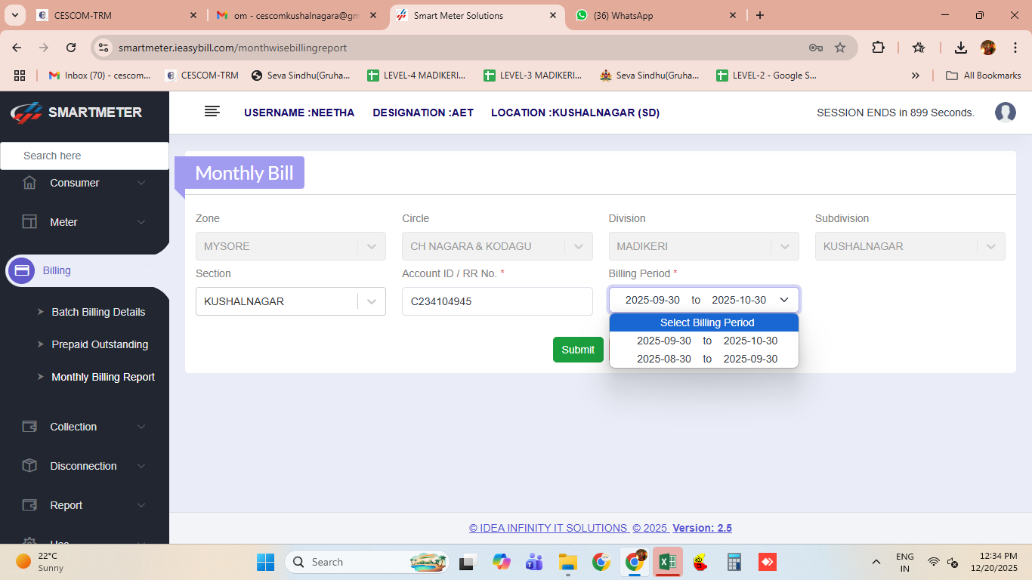The height and width of the screenshot is (580, 1032).
Task: Open Calculator from the taskbar
Action: (x=734, y=562)
